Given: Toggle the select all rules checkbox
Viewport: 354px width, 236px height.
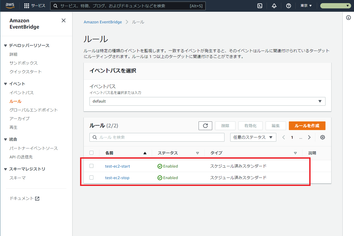Looking at the screenshot, I should tap(91, 153).
